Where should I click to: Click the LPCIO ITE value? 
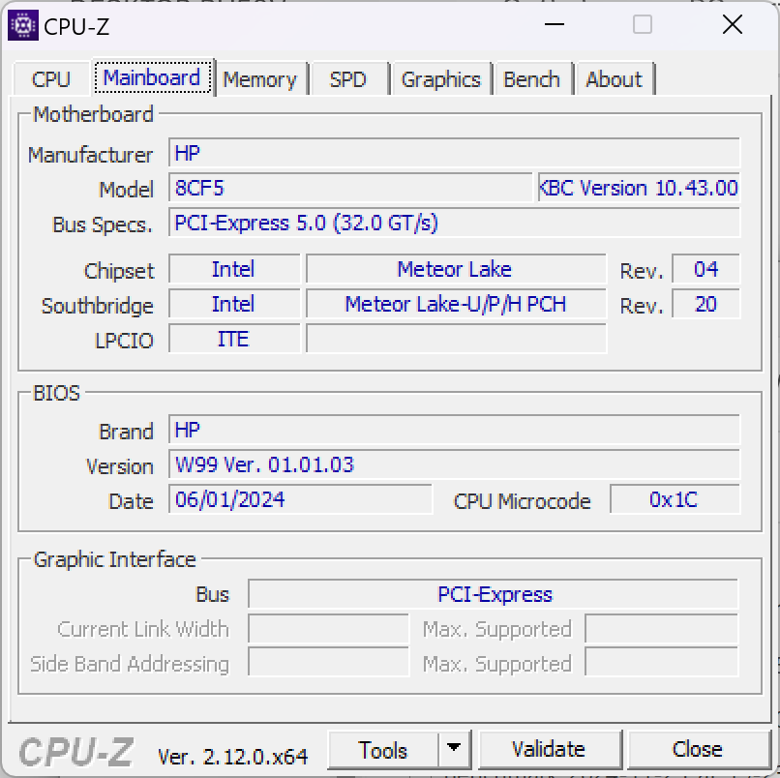coord(234,339)
